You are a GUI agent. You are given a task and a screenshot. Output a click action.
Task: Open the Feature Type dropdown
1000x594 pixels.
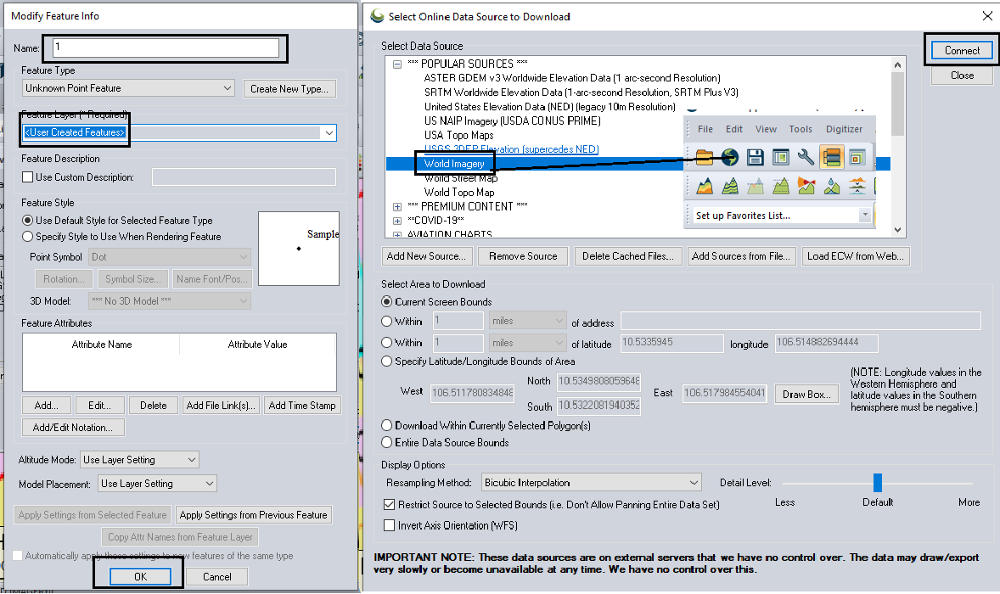point(128,88)
